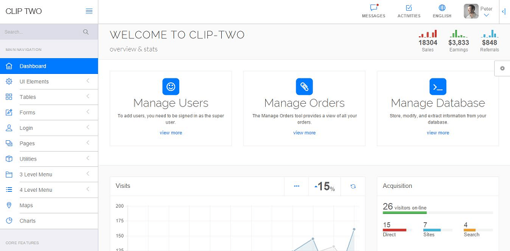Click view more under Manage Database
The height and width of the screenshot is (251, 510).
438,133
